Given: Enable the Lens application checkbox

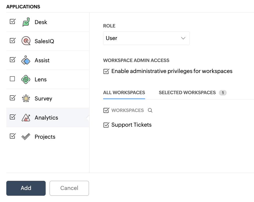Looking at the screenshot, I should pos(12,79).
